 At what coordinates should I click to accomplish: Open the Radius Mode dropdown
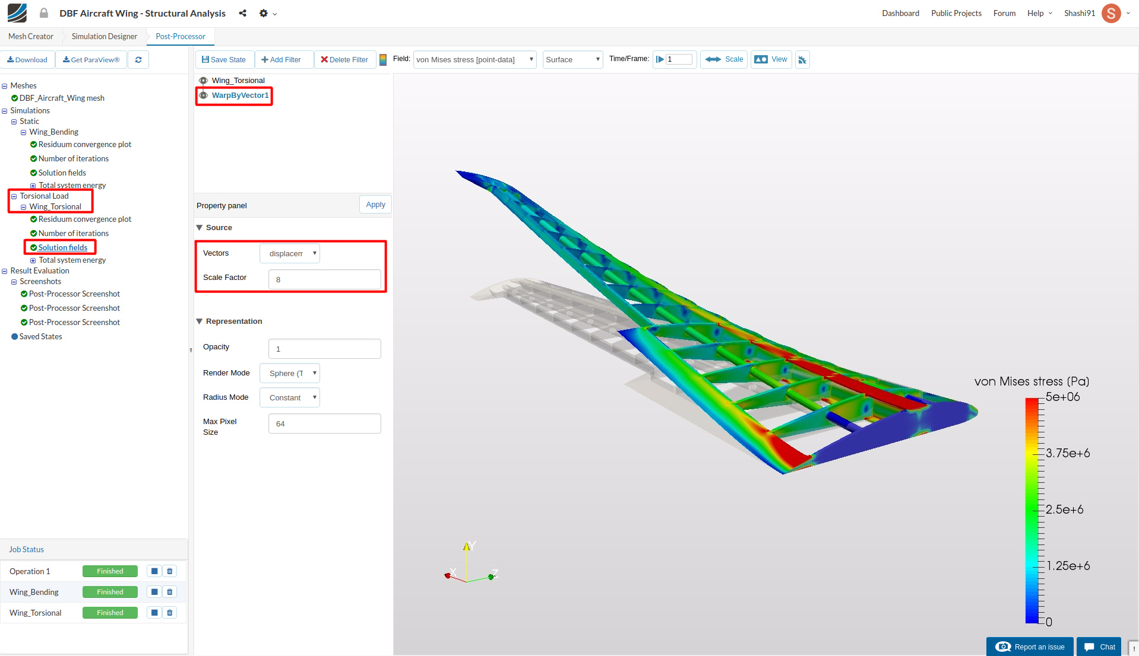290,398
